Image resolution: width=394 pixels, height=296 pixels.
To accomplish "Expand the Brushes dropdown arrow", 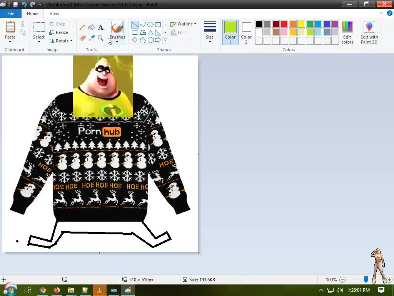I will [117, 42].
